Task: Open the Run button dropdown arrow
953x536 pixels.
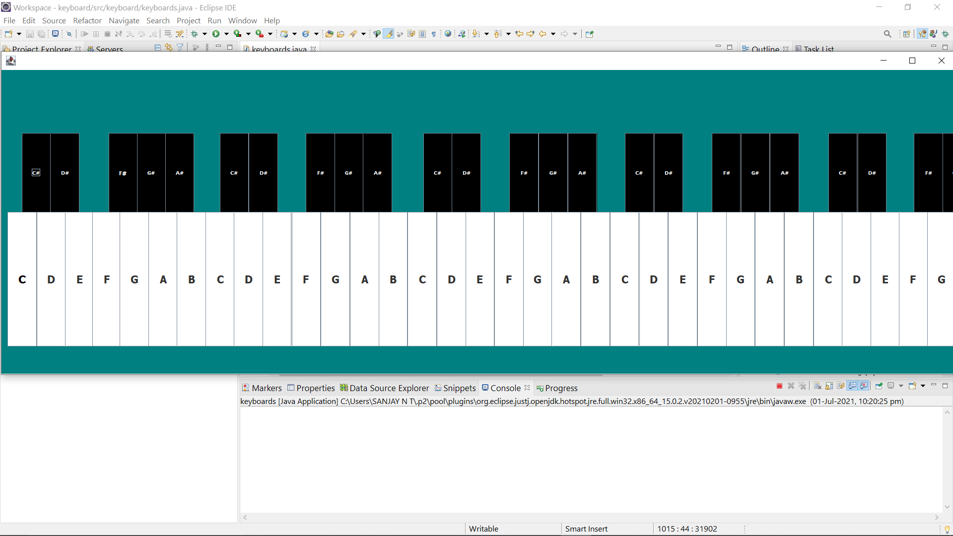Action: point(226,34)
